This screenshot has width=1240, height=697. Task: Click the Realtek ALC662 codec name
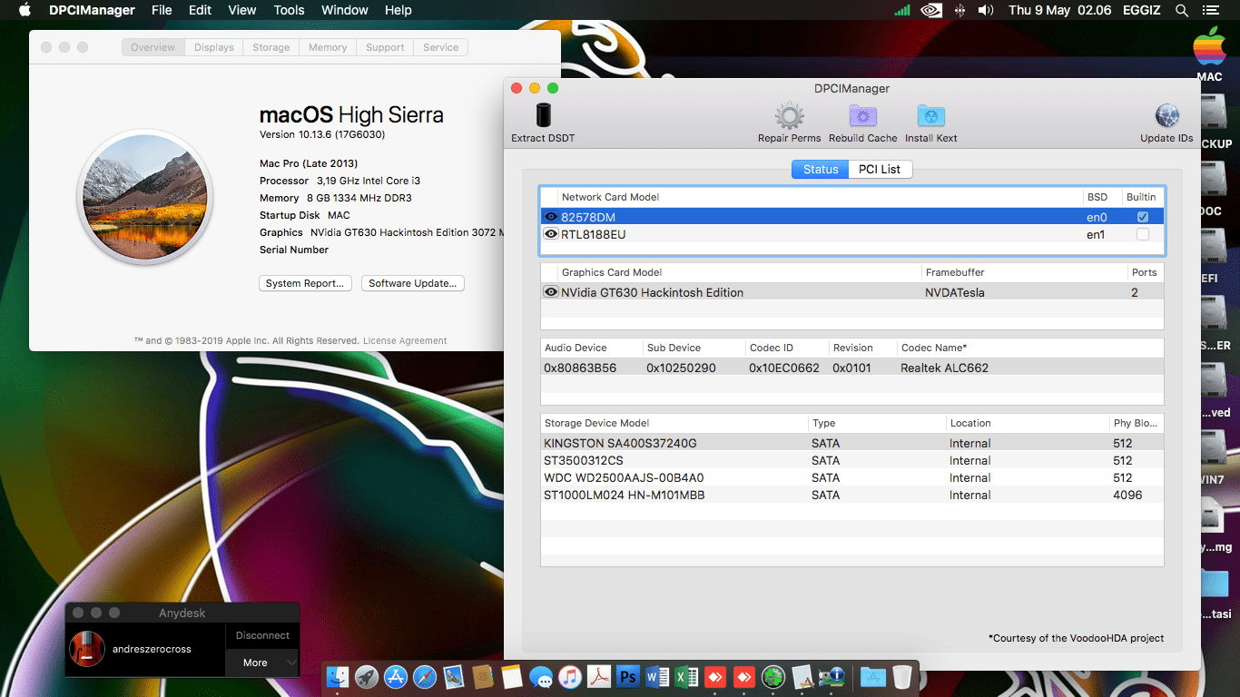(944, 368)
